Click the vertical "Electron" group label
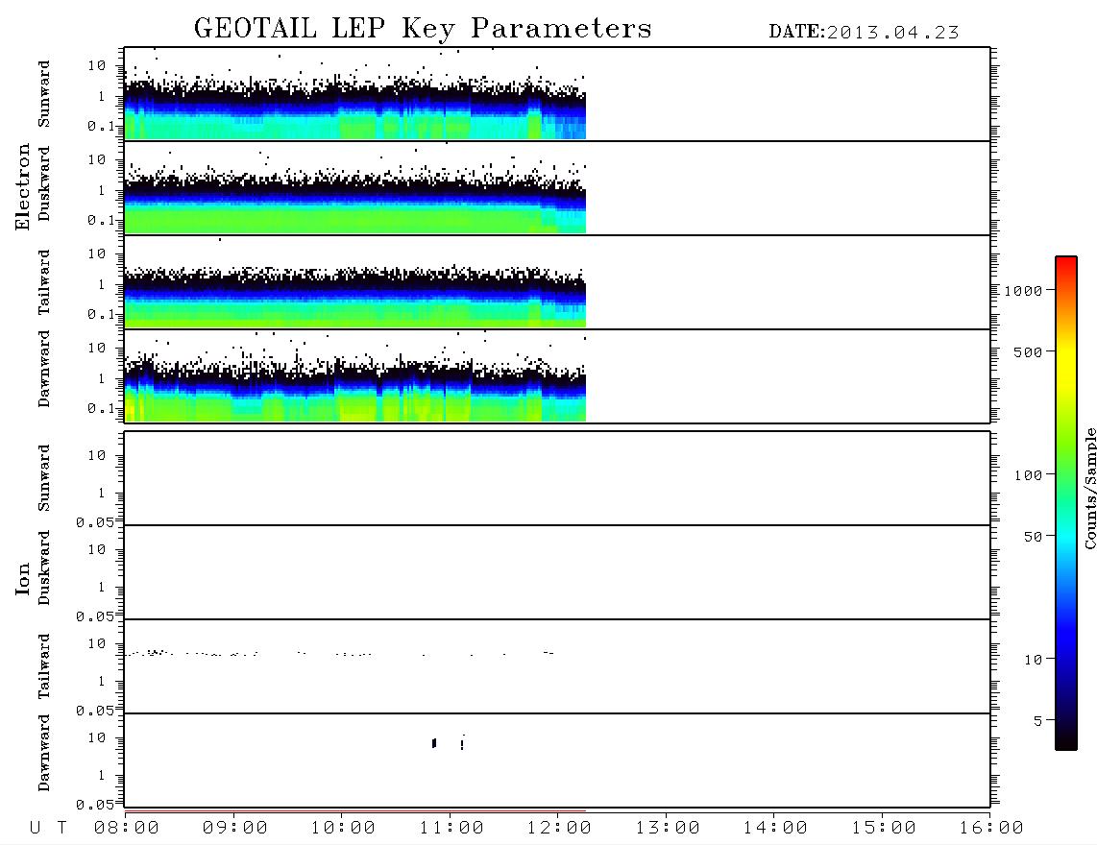1097x845 pixels. 22,186
